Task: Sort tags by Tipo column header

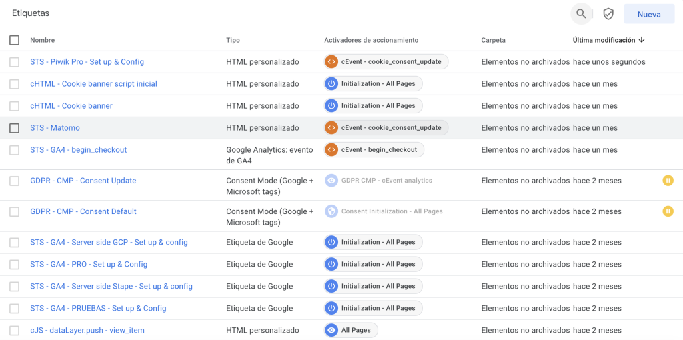Action: tap(233, 40)
